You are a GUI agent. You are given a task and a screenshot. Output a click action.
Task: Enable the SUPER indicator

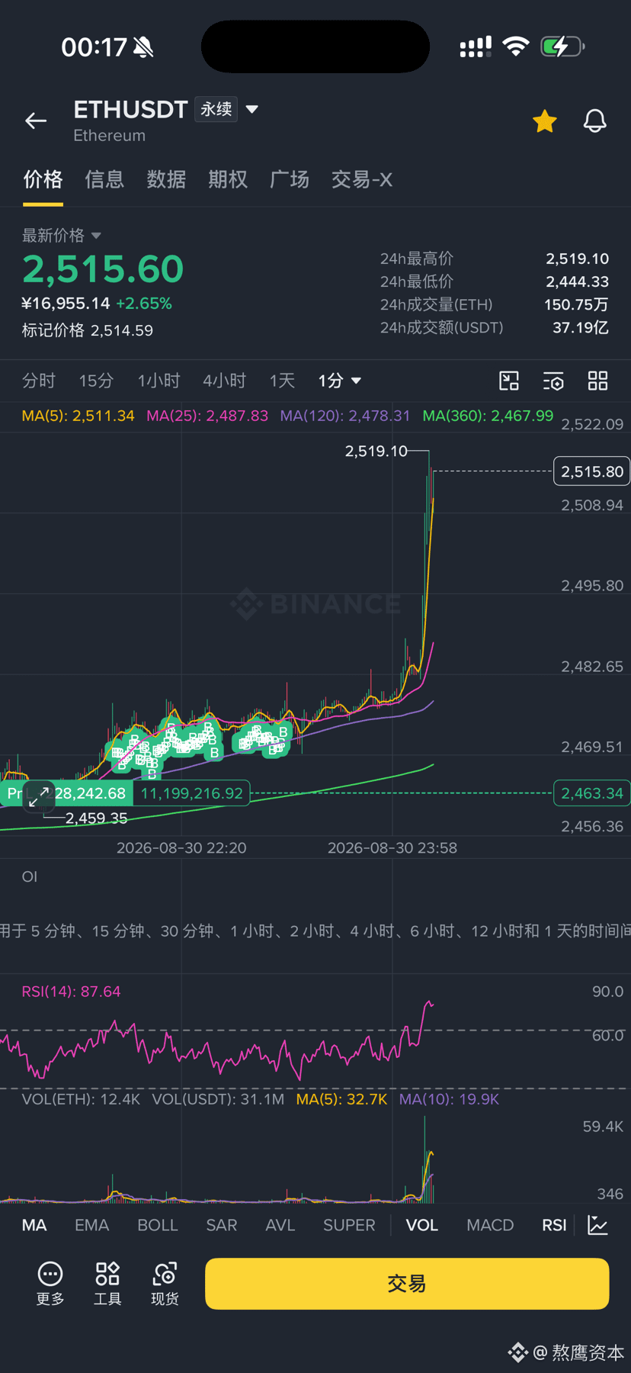pyautogui.click(x=349, y=1225)
